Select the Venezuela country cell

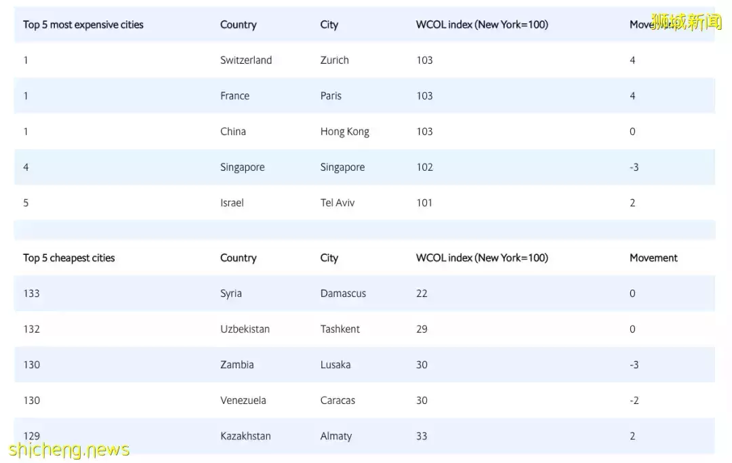click(x=243, y=401)
